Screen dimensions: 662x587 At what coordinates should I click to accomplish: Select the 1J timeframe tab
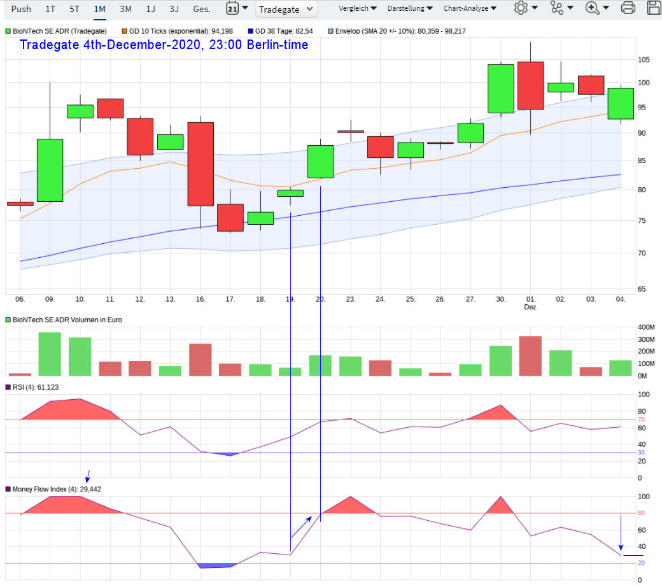[x=150, y=9]
